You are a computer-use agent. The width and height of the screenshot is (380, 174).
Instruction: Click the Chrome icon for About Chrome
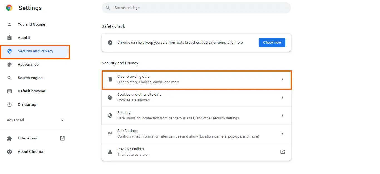click(x=9, y=152)
